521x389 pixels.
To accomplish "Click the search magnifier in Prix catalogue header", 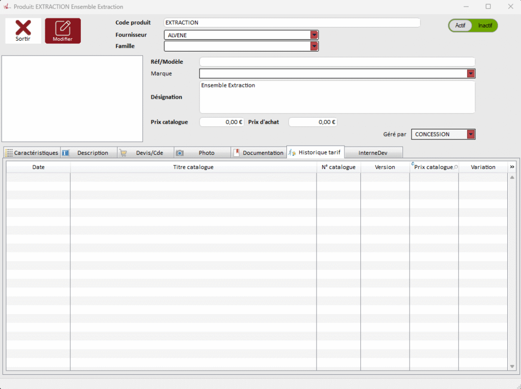I will coord(455,167).
